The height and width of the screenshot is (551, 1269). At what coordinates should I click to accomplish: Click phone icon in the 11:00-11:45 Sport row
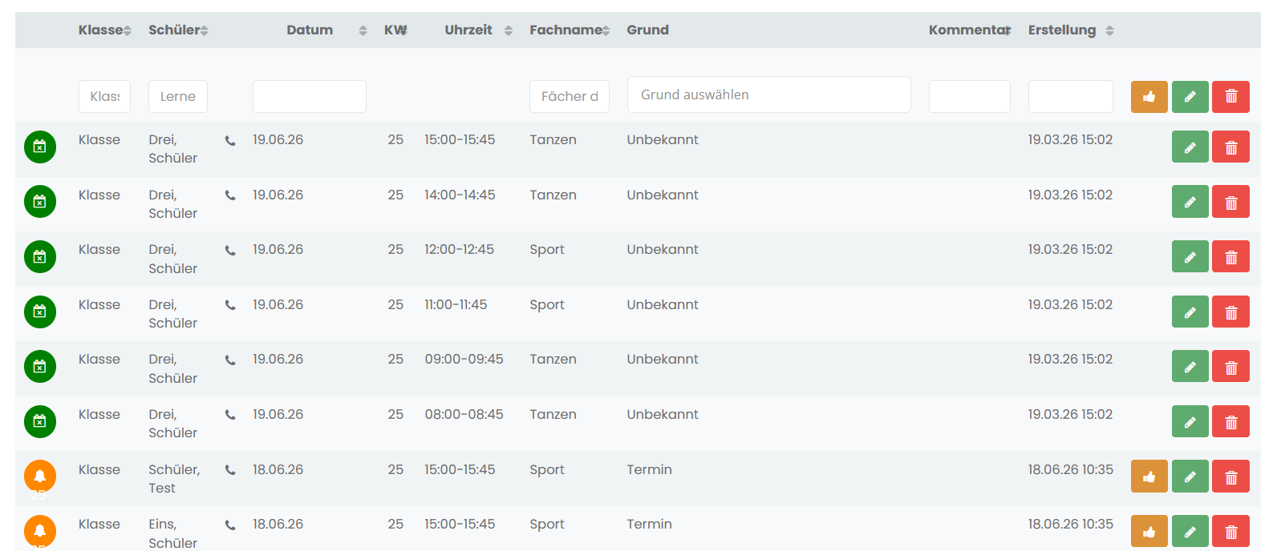(x=230, y=305)
